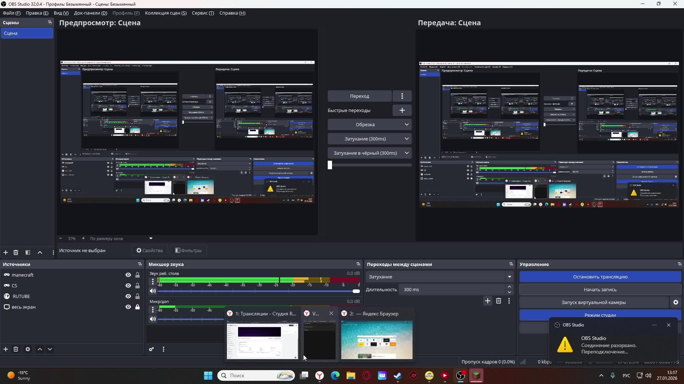Screen dimensions: 684x384
Task: Mute the desktop audio speaker icon
Action: tap(153, 291)
